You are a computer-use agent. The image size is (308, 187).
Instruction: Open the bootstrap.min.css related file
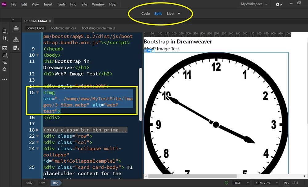(x=63, y=28)
